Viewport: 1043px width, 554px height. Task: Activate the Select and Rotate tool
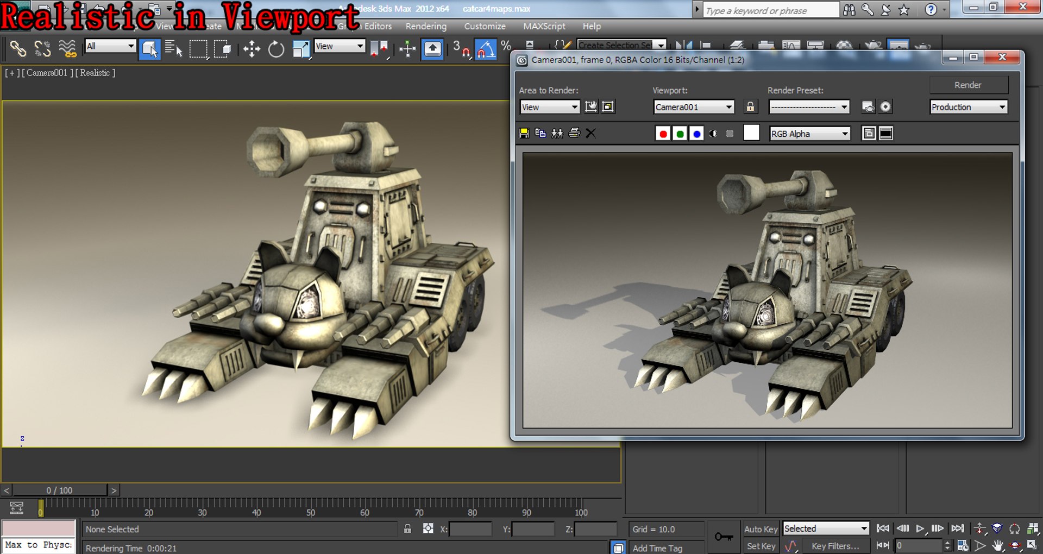pyautogui.click(x=276, y=49)
